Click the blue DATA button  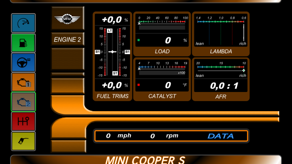point(220,136)
